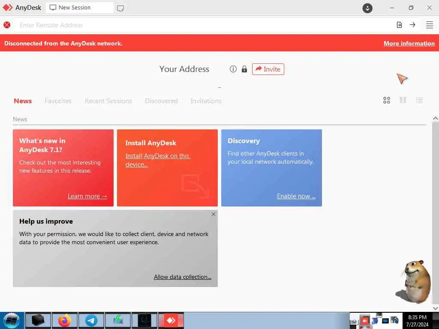
Task: Click the connect arrow icon in address bar
Action: (412, 25)
